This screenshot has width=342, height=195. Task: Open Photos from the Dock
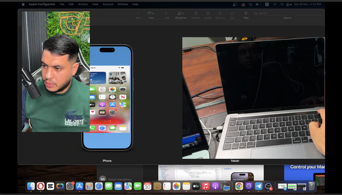coord(177,186)
